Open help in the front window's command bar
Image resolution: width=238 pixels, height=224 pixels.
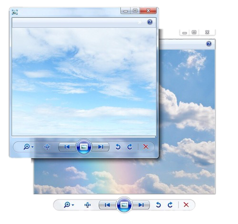pos(150,22)
